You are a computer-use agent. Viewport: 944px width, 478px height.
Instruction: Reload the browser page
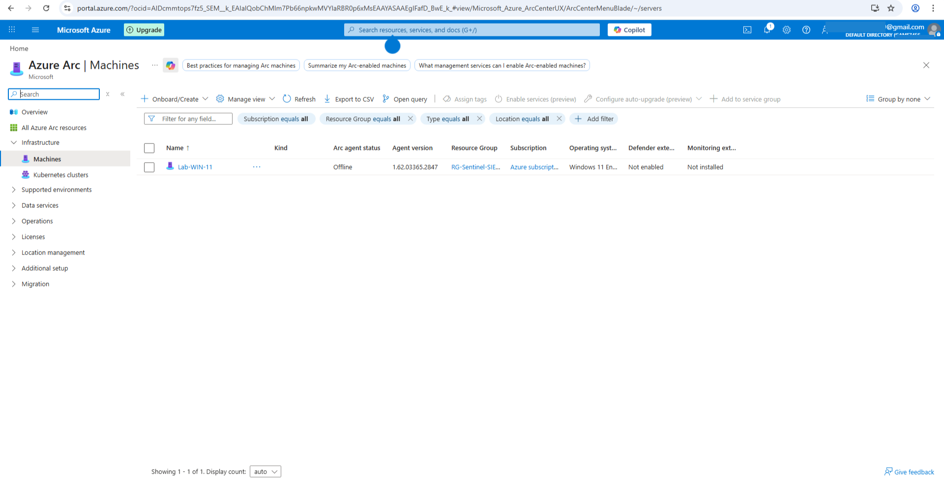pyautogui.click(x=46, y=8)
